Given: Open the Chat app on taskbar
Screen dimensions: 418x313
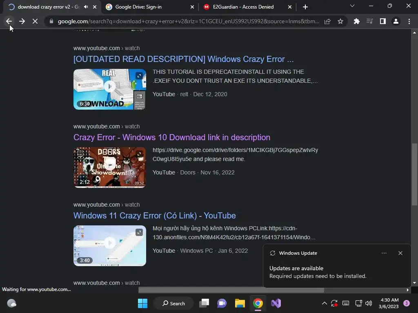Looking at the screenshot, I should coord(222,303).
